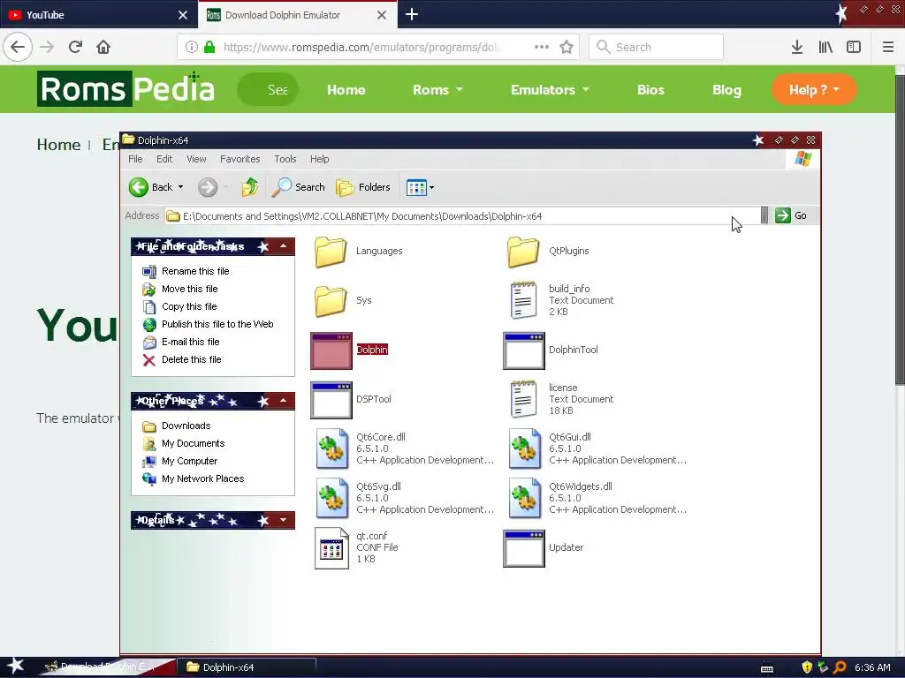Click the browser Search field
Image resolution: width=905 pixels, height=678 pixels.
tap(656, 47)
